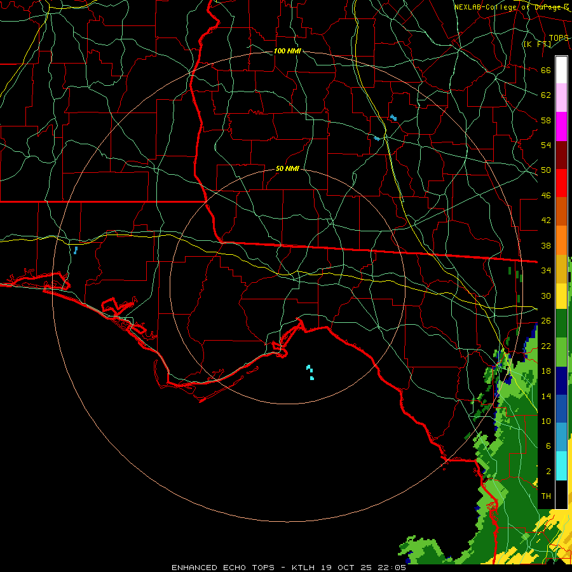Click the legend value "22"
The width and height of the screenshot is (572, 572).
tap(546, 346)
